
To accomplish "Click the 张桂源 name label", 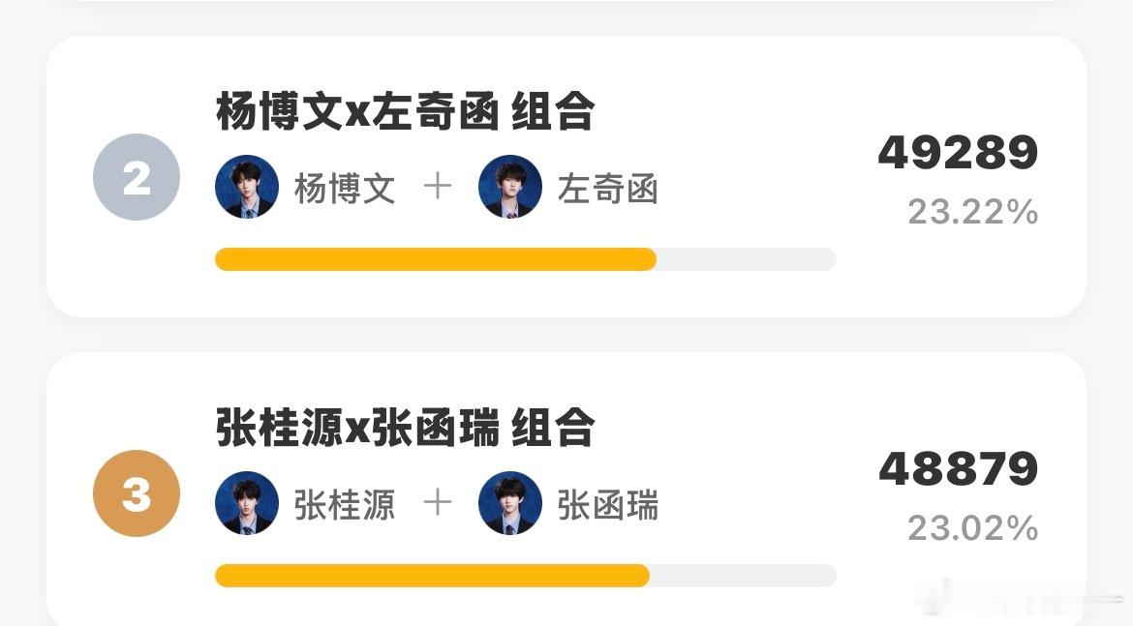I will click(345, 505).
